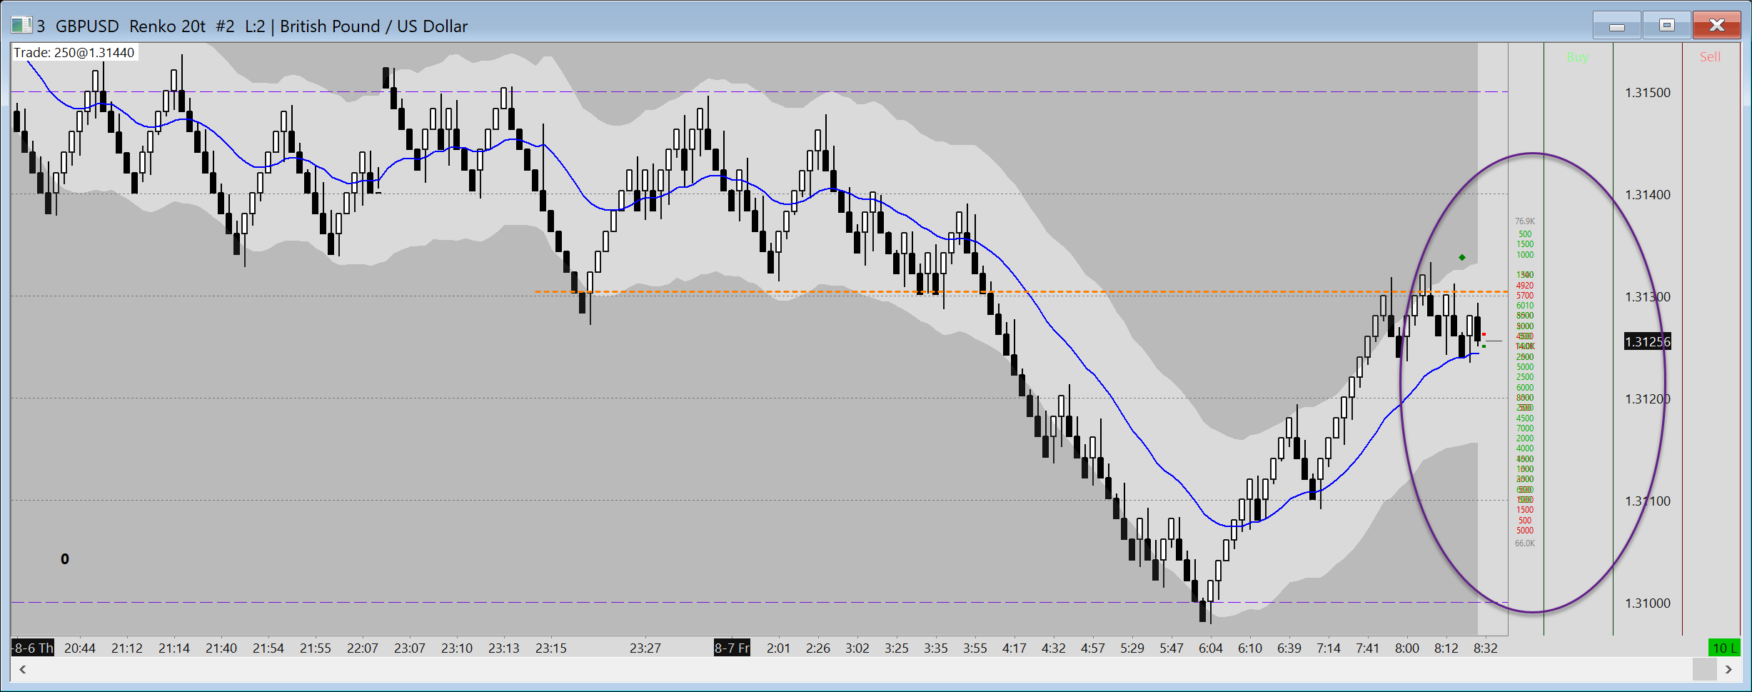Click the 6:04 time label
Viewport: 1752px width, 692px height.
click(1211, 648)
